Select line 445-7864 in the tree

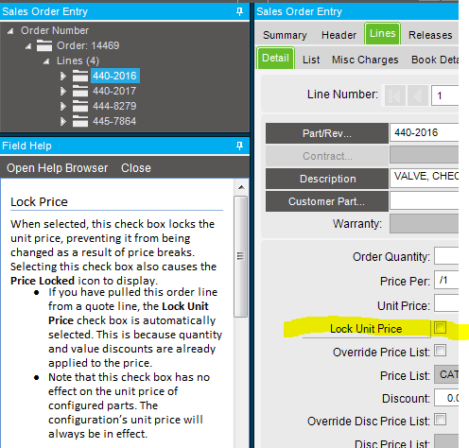pyautogui.click(x=114, y=121)
